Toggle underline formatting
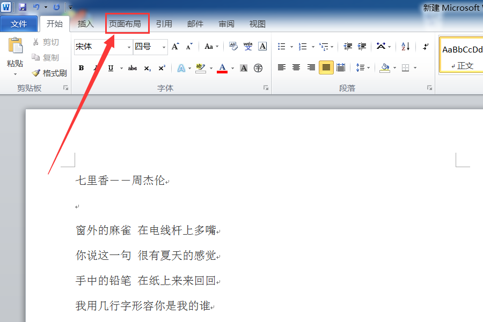The height and width of the screenshot is (322, 483). coord(111,68)
